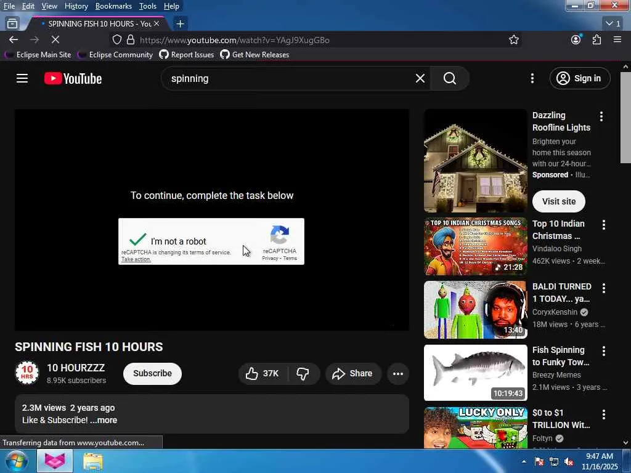
Task: Open reCAPTCHA Take action link
Action: (x=136, y=259)
